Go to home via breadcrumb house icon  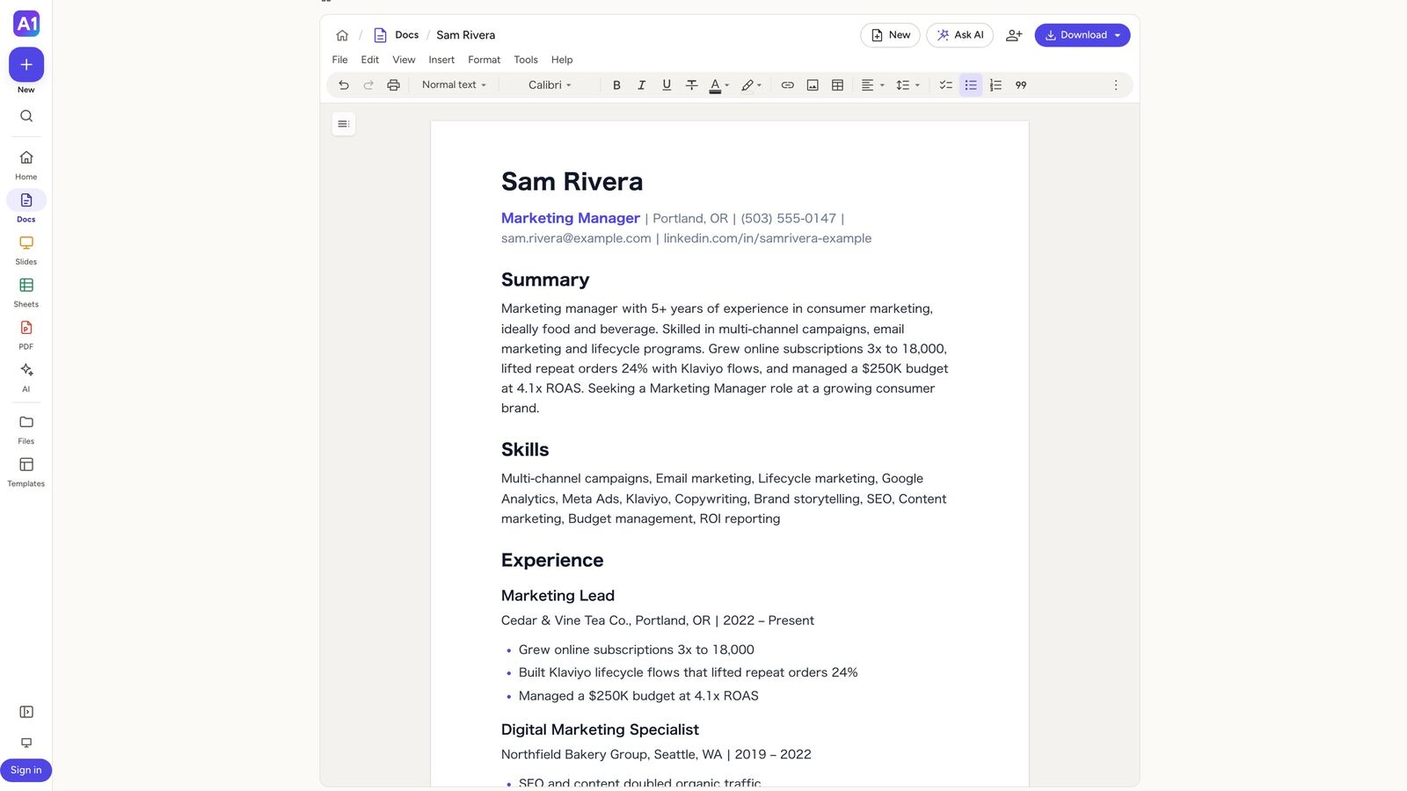(342, 35)
